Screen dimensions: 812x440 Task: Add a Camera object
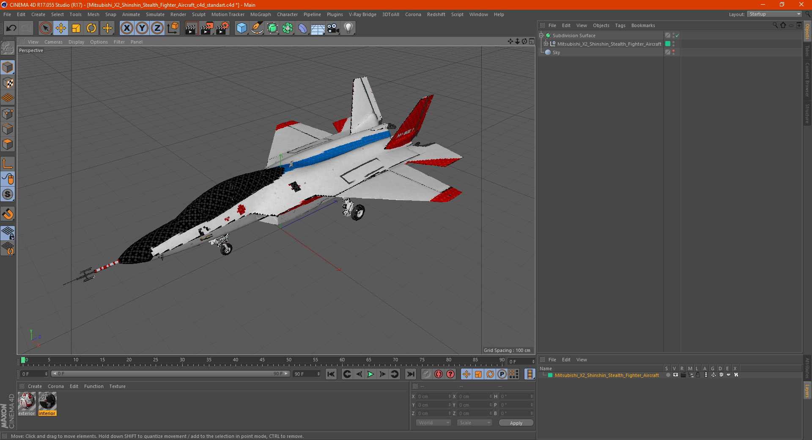coord(333,28)
